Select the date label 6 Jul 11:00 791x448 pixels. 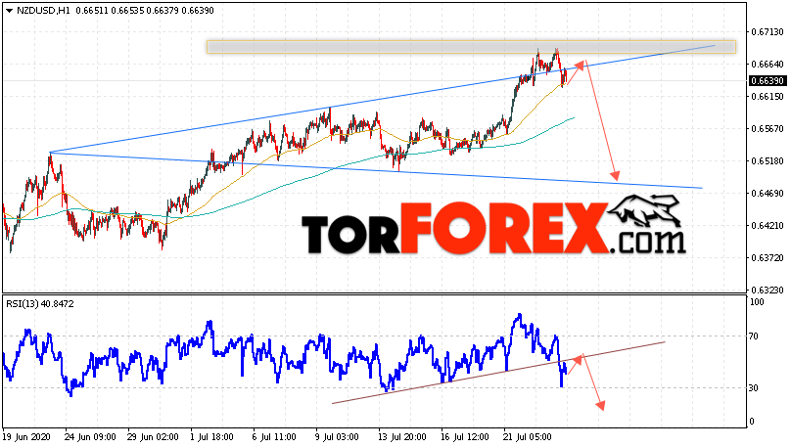point(274,436)
